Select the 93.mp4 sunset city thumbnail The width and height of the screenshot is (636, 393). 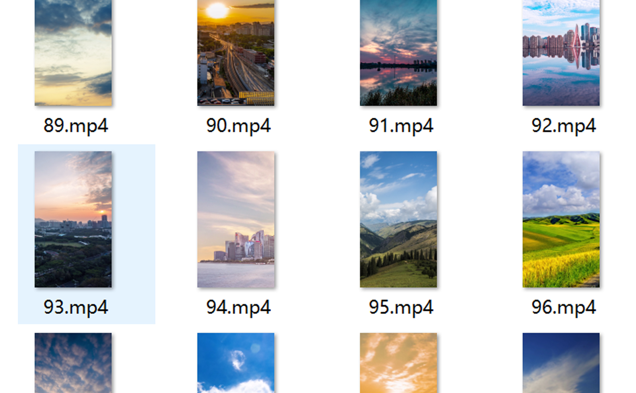point(73,219)
